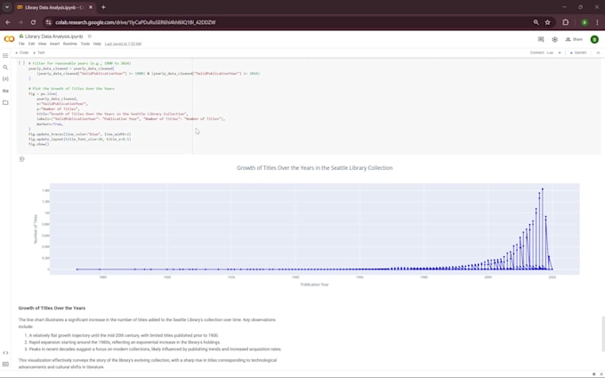Open the Help menu
The height and width of the screenshot is (378, 605).
[97, 44]
